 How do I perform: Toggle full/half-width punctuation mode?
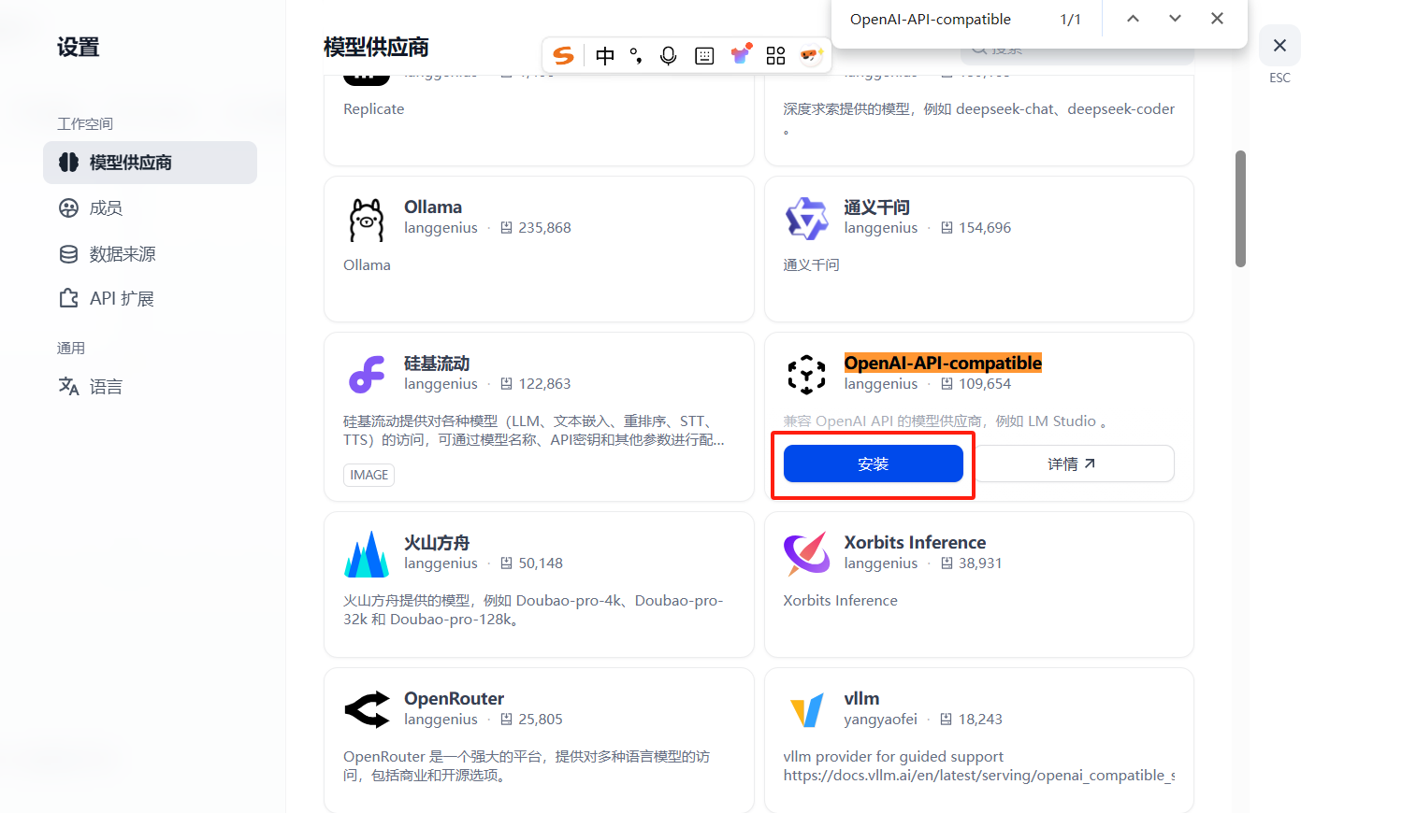635,55
